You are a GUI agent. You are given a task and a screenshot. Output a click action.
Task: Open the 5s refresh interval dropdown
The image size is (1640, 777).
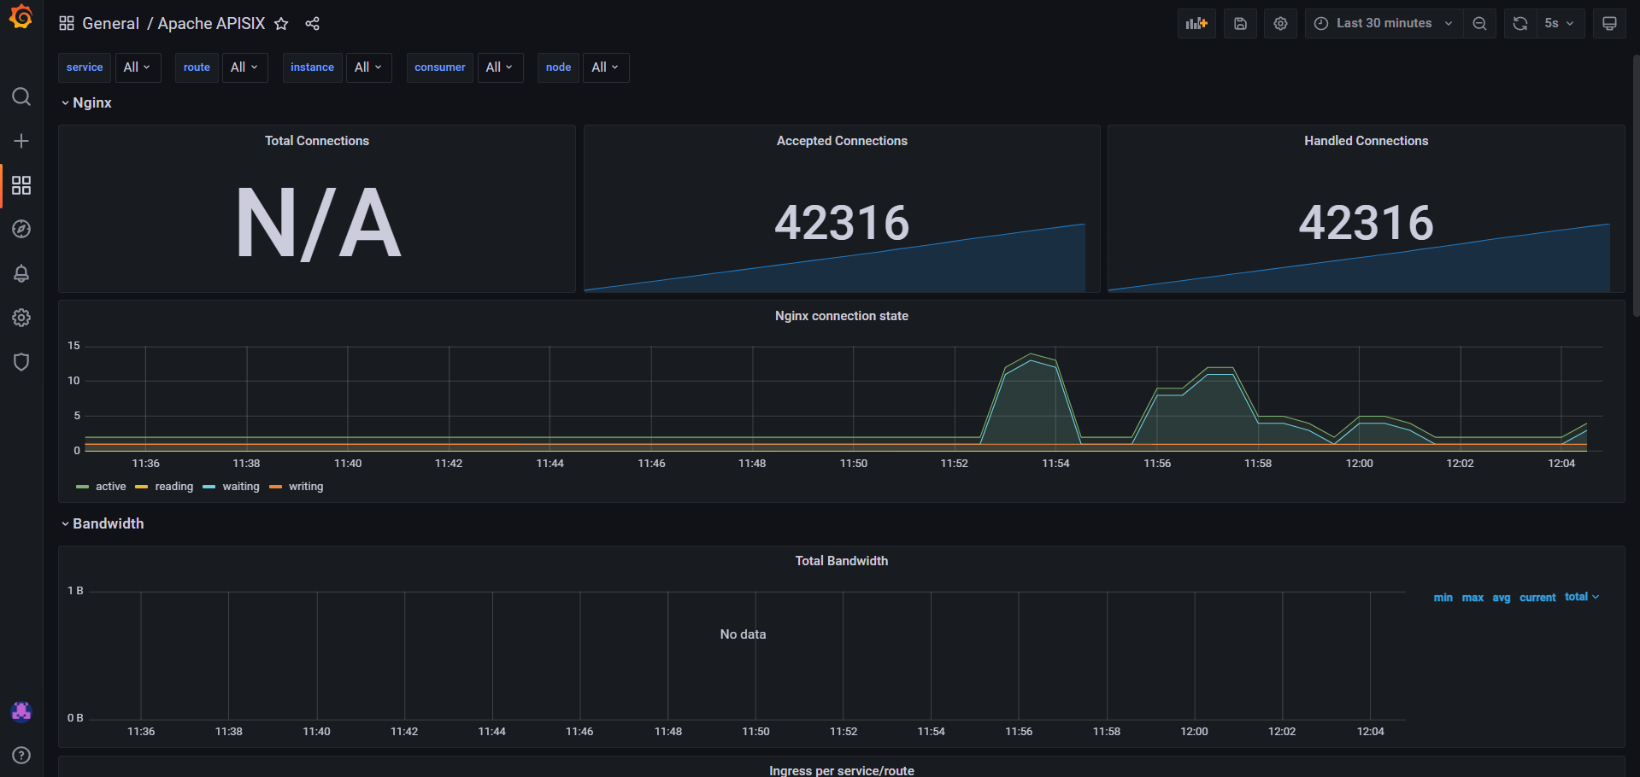point(1560,24)
